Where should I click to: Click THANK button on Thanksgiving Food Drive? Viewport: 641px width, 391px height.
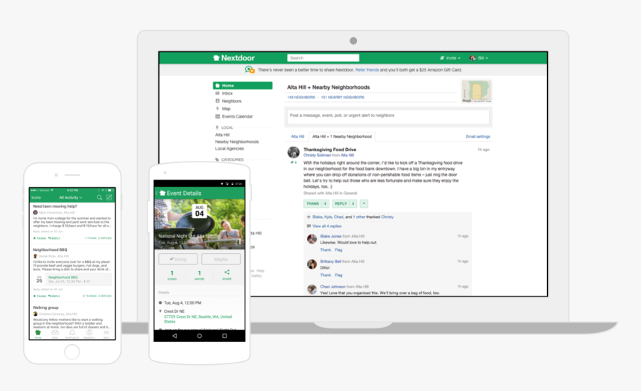click(x=316, y=203)
